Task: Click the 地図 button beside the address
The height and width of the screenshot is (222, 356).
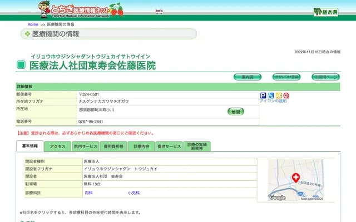Action: (x=236, y=112)
